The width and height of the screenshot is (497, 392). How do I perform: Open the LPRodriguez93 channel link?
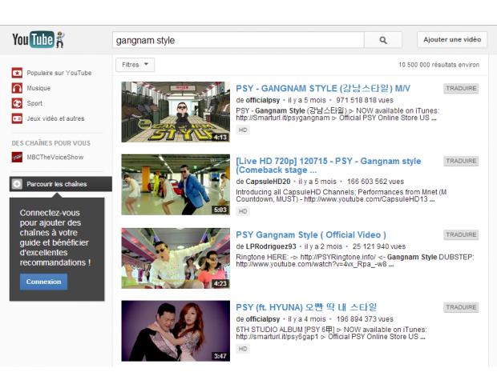click(x=271, y=246)
